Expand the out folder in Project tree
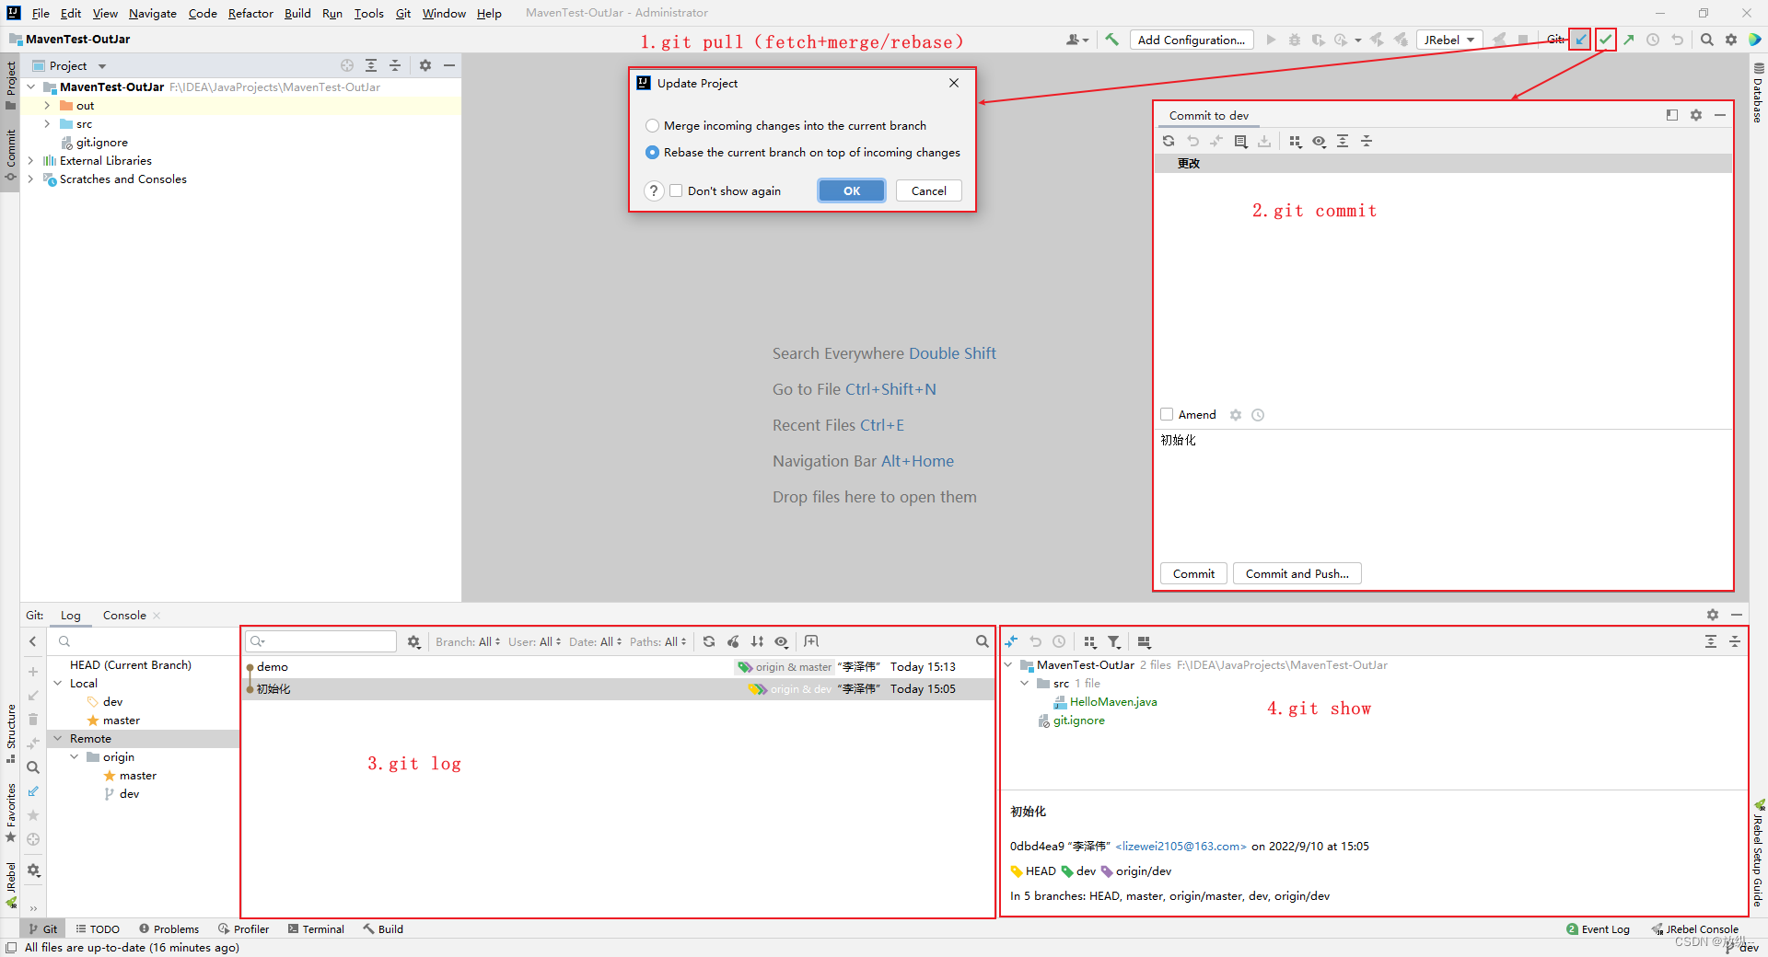Viewport: 1768px width, 957px height. pyautogui.click(x=47, y=106)
